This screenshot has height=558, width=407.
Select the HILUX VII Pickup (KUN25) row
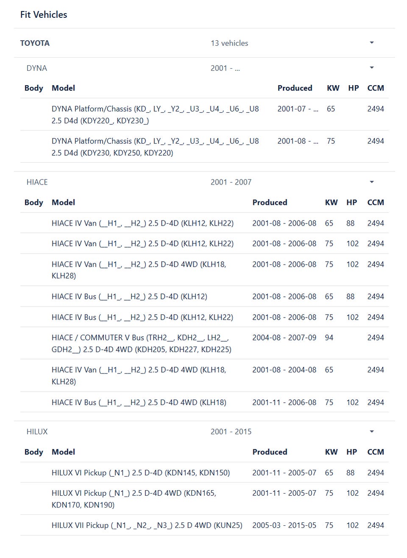[147, 525]
